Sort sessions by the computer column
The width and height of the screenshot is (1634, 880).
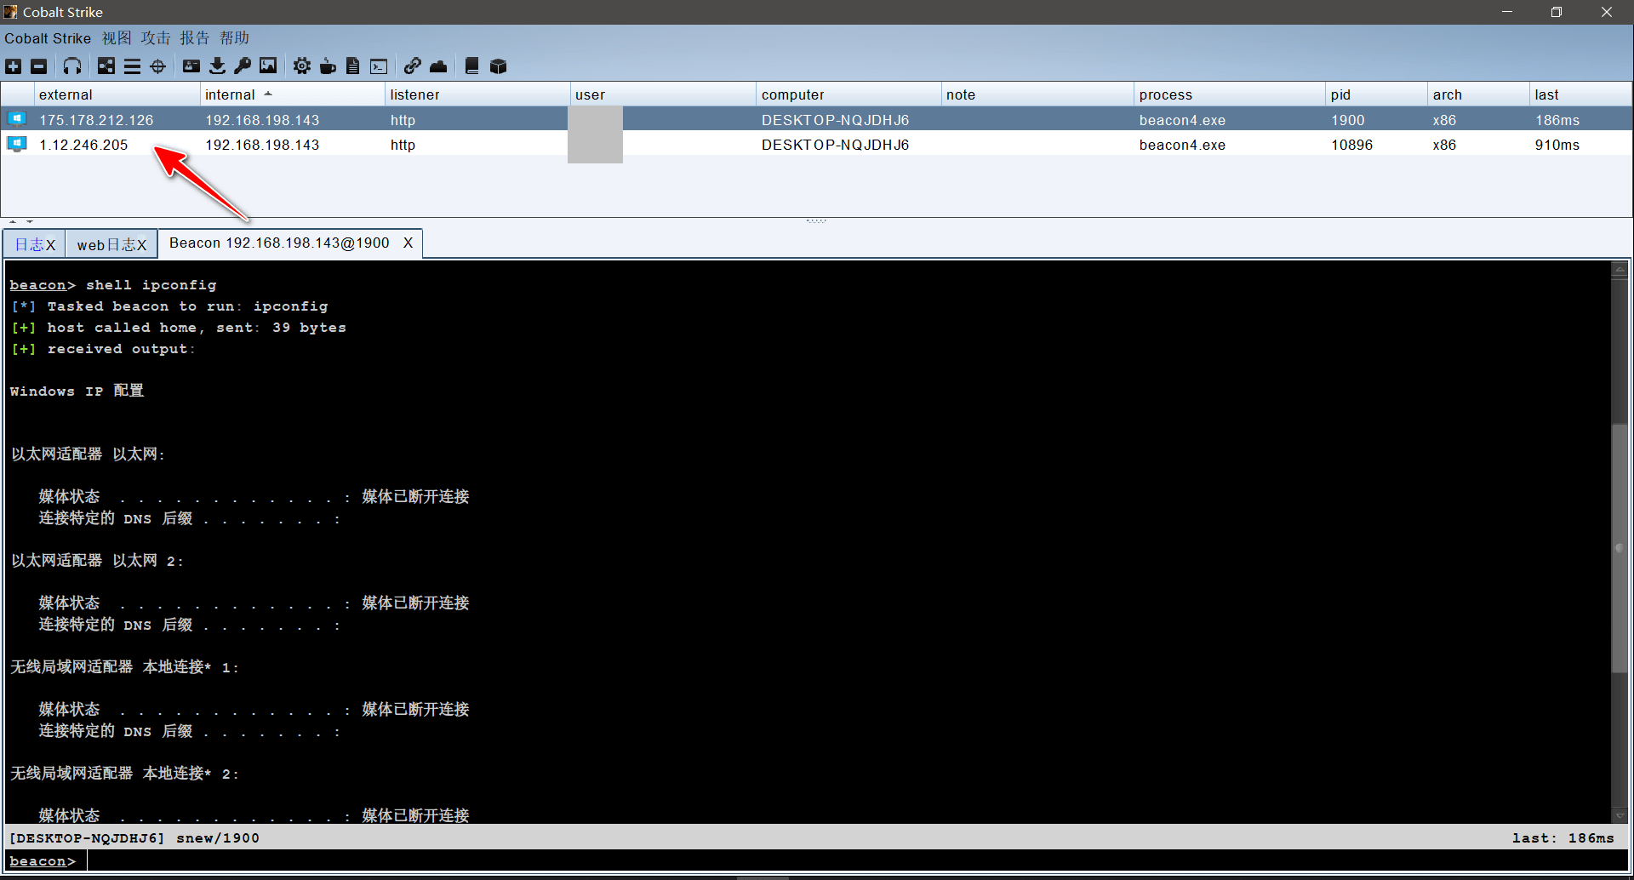pos(848,94)
